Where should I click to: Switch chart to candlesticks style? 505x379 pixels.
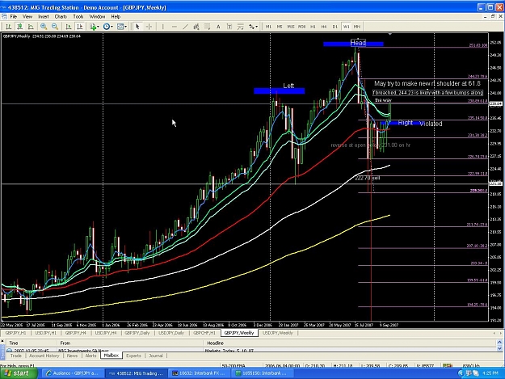(19, 27)
